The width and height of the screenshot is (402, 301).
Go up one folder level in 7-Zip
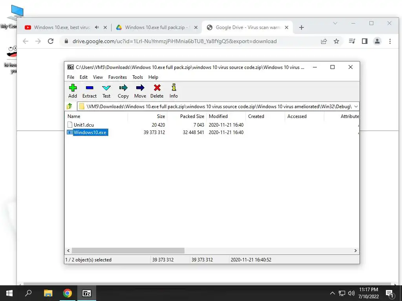click(69, 106)
